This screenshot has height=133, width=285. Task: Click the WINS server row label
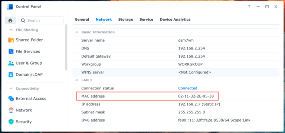point(93,72)
